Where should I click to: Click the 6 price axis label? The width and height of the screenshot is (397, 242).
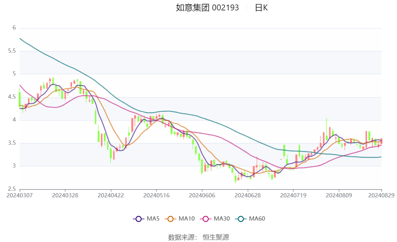(x=15, y=28)
